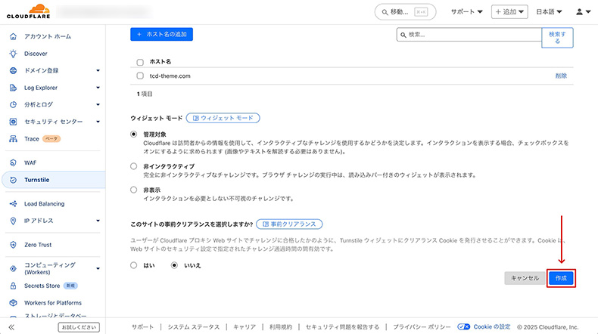598x334 pixels.
Task: Click the コンピューティング (Workers) icon
Action: pyautogui.click(x=13, y=268)
